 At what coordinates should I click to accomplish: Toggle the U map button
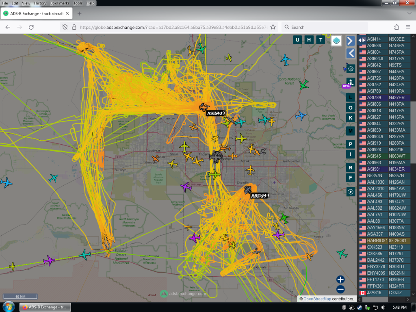(x=297, y=40)
